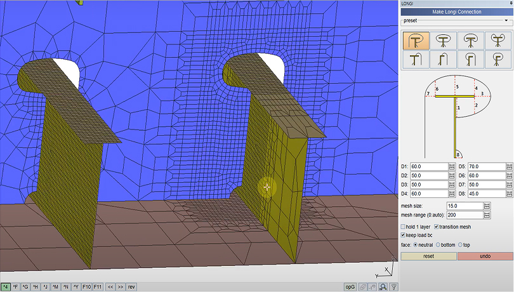Click the measure icon beside D1 field
This screenshot has height=292, width=514.
point(451,167)
